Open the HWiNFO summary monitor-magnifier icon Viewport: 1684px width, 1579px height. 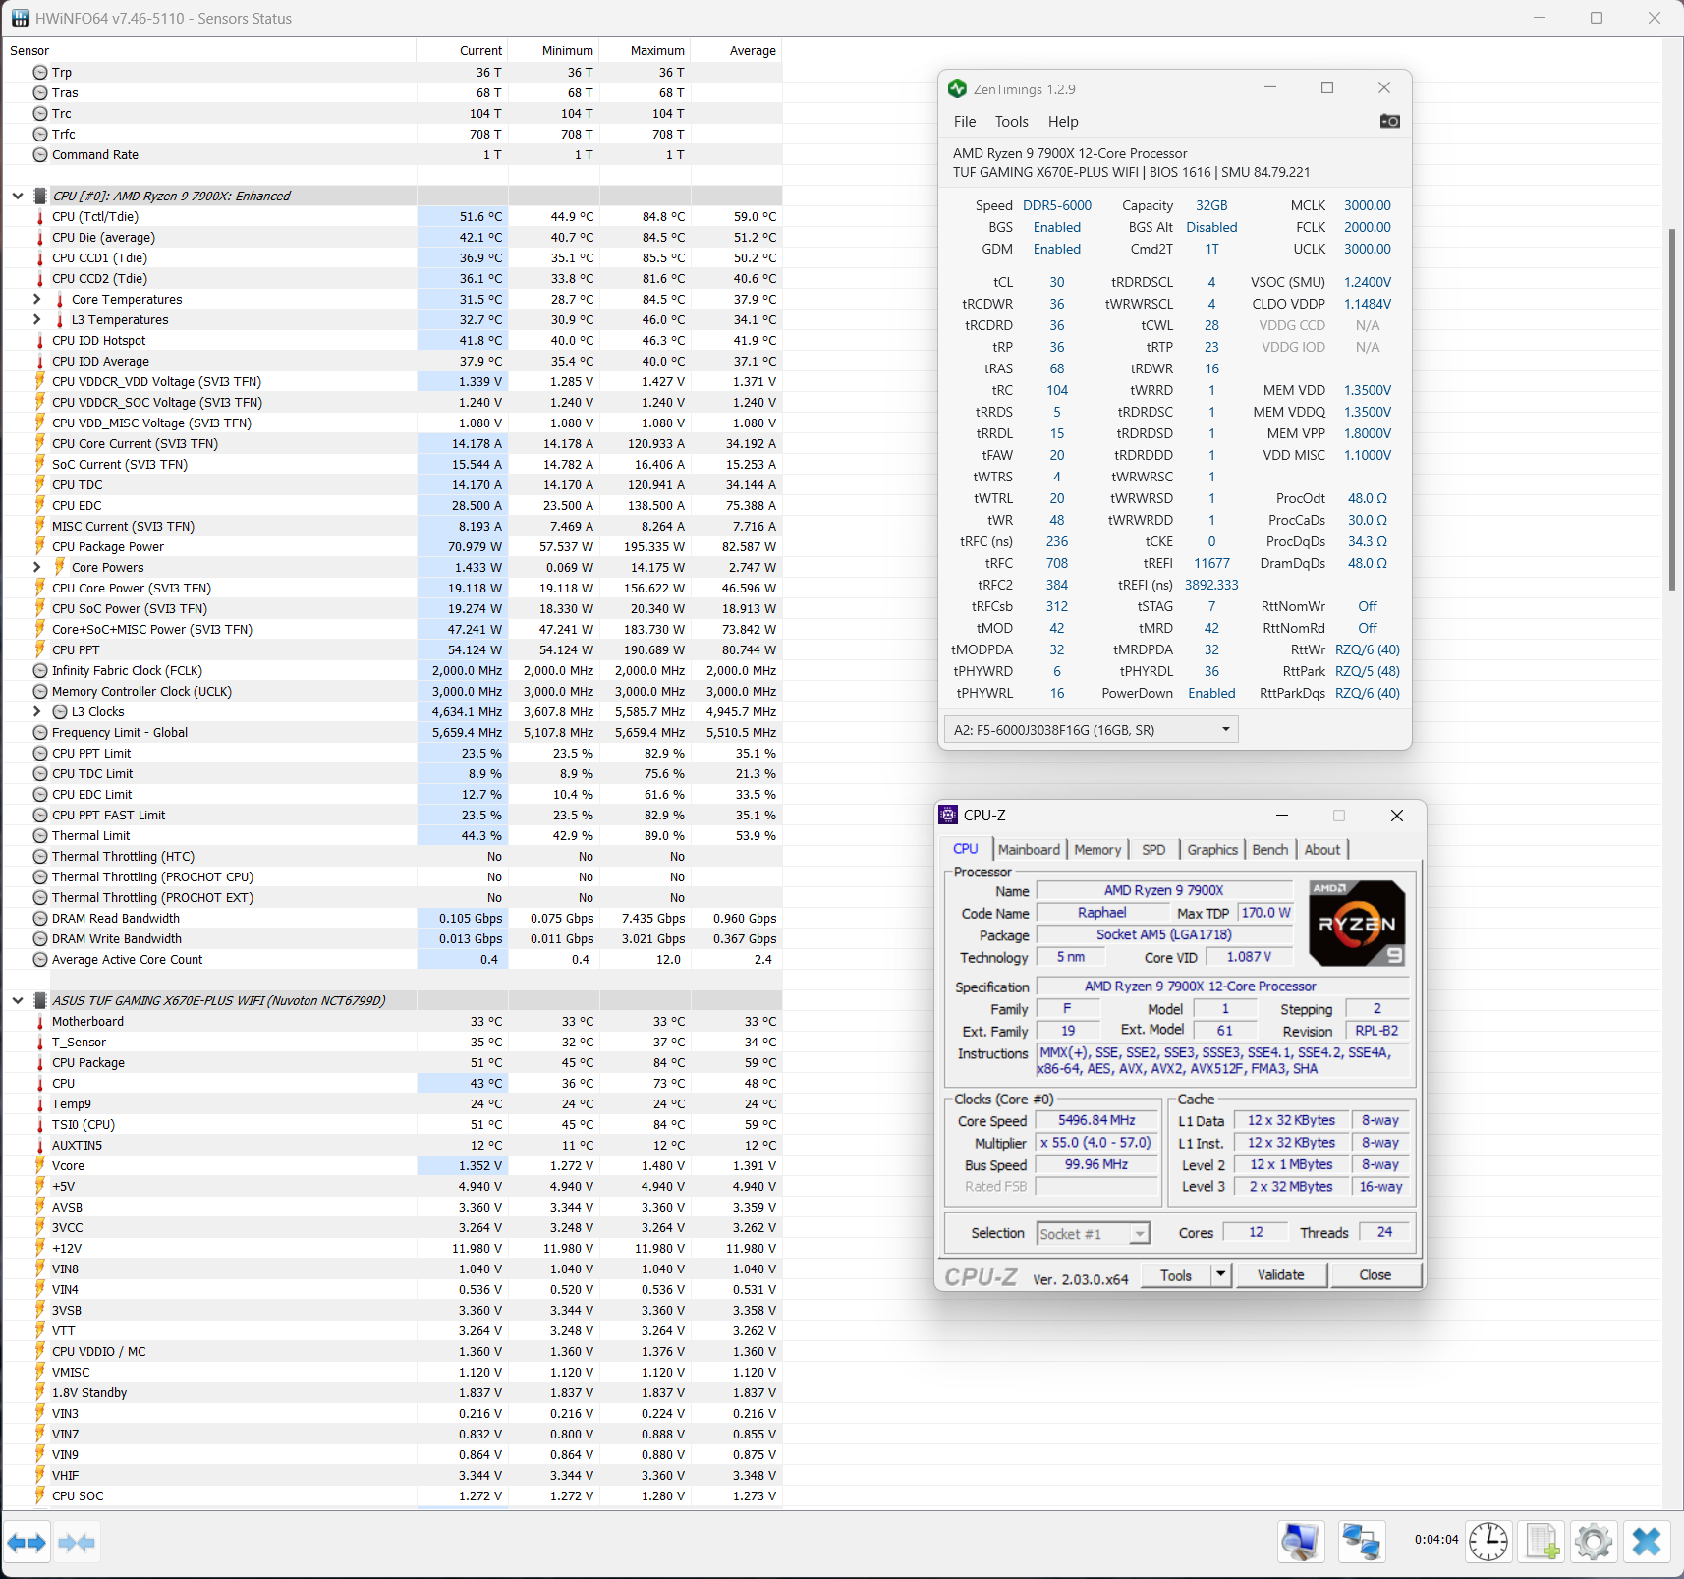click(1301, 1542)
